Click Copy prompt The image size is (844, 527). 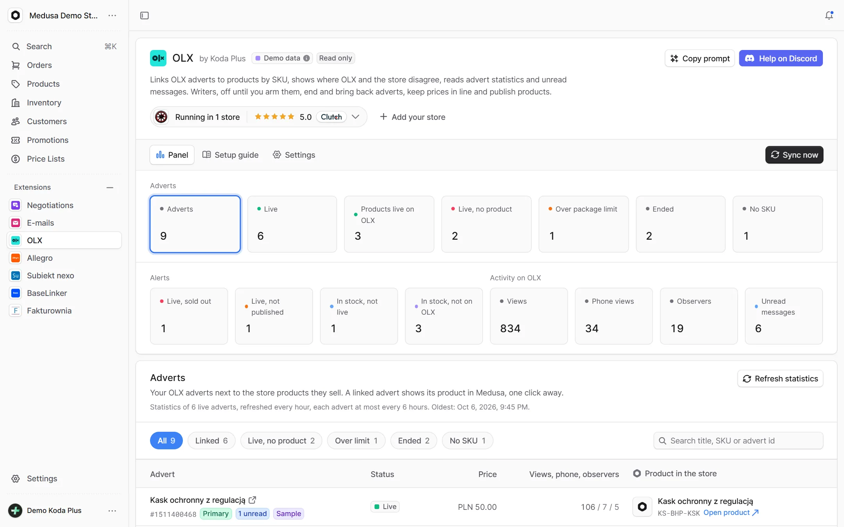pyautogui.click(x=700, y=59)
